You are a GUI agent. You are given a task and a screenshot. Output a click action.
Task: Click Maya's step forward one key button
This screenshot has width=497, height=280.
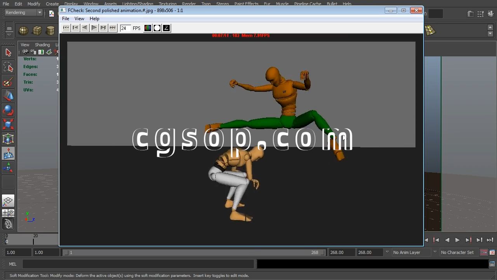[x=468, y=240]
